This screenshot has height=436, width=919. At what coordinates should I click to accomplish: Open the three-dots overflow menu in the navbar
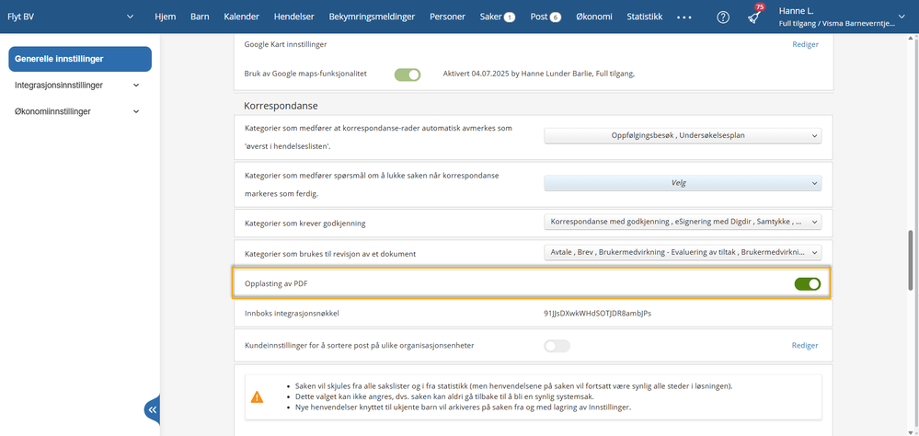point(684,17)
